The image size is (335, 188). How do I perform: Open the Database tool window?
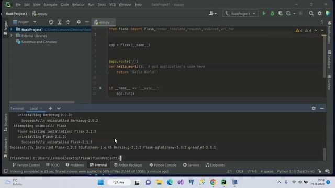[x=329, y=60]
